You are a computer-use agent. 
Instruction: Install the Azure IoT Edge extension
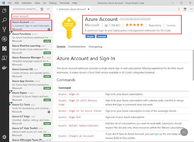[47, 124]
